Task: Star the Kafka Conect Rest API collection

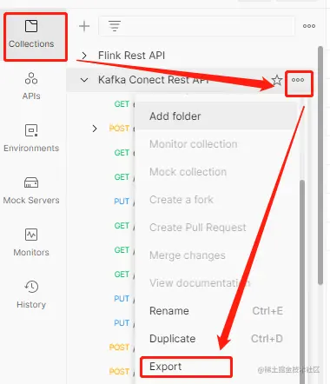Action: tap(277, 80)
